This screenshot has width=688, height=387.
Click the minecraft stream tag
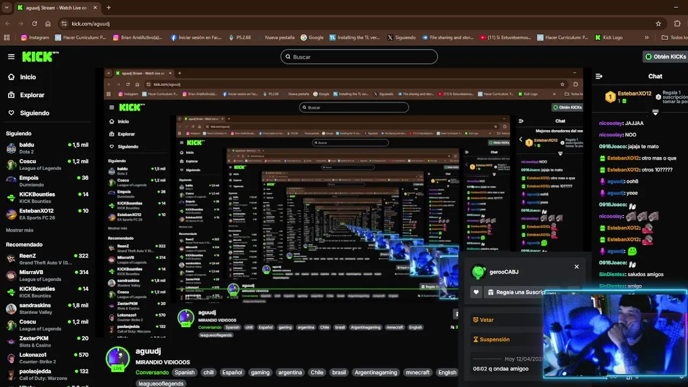point(418,372)
